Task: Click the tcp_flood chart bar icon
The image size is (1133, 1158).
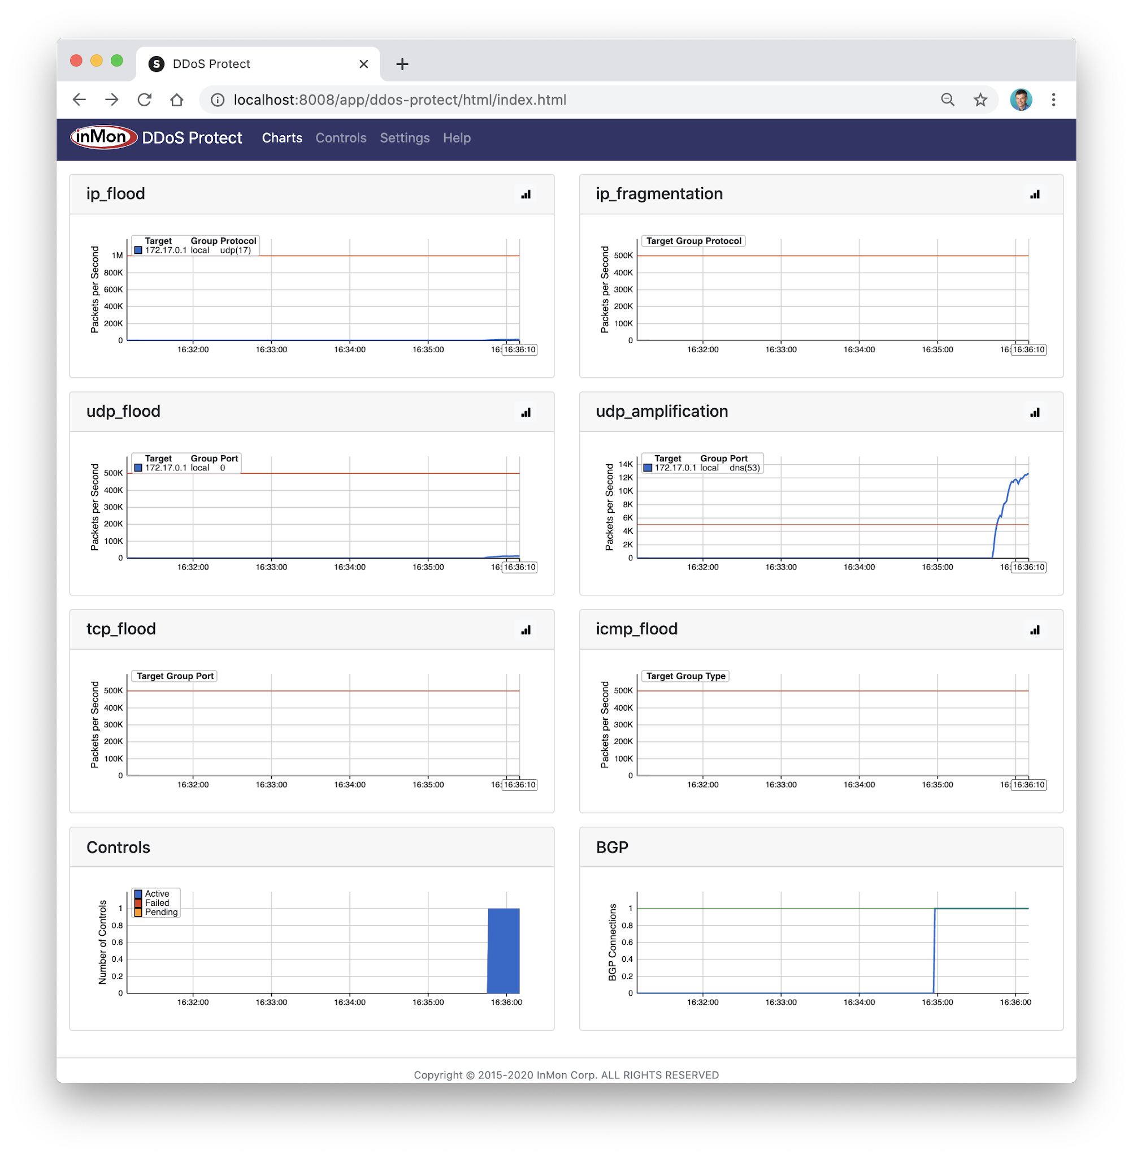Action: pyautogui.click(x=526, y=630)
